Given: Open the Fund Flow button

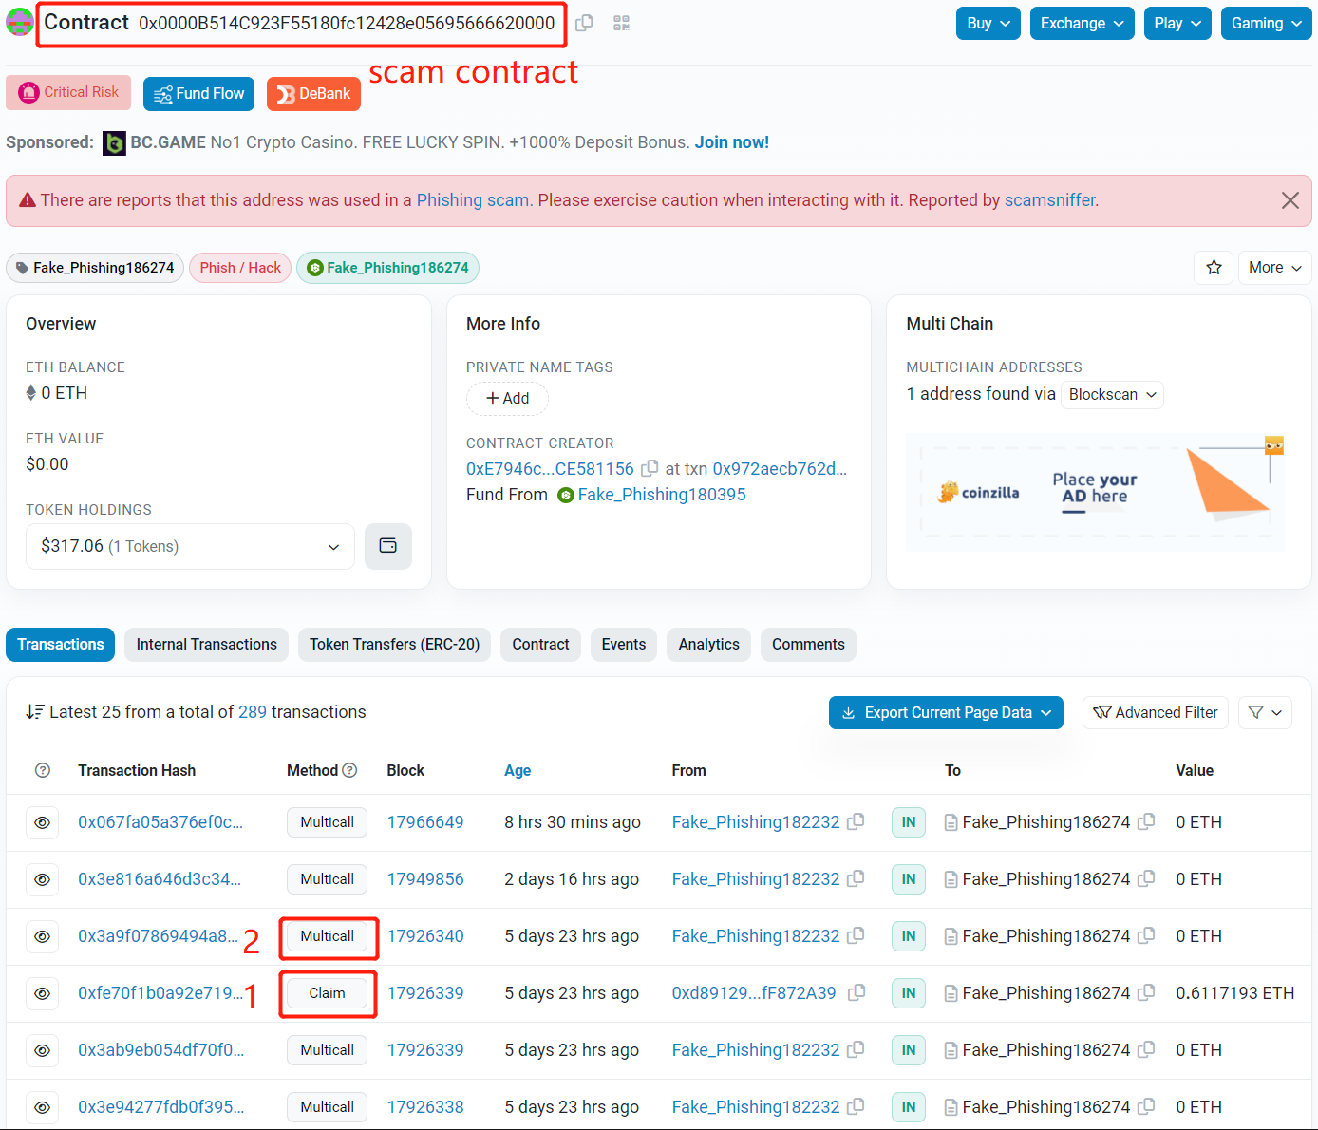Looking at the screenshot, I should (x=198, y=94).
